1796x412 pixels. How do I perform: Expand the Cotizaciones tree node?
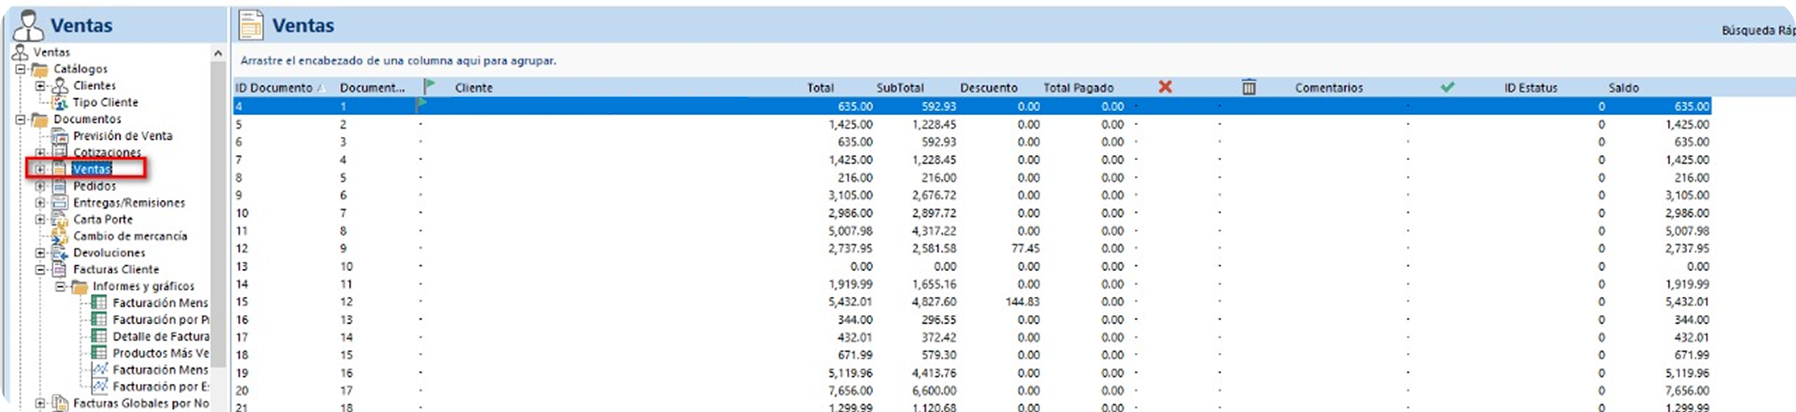(40, 153)
